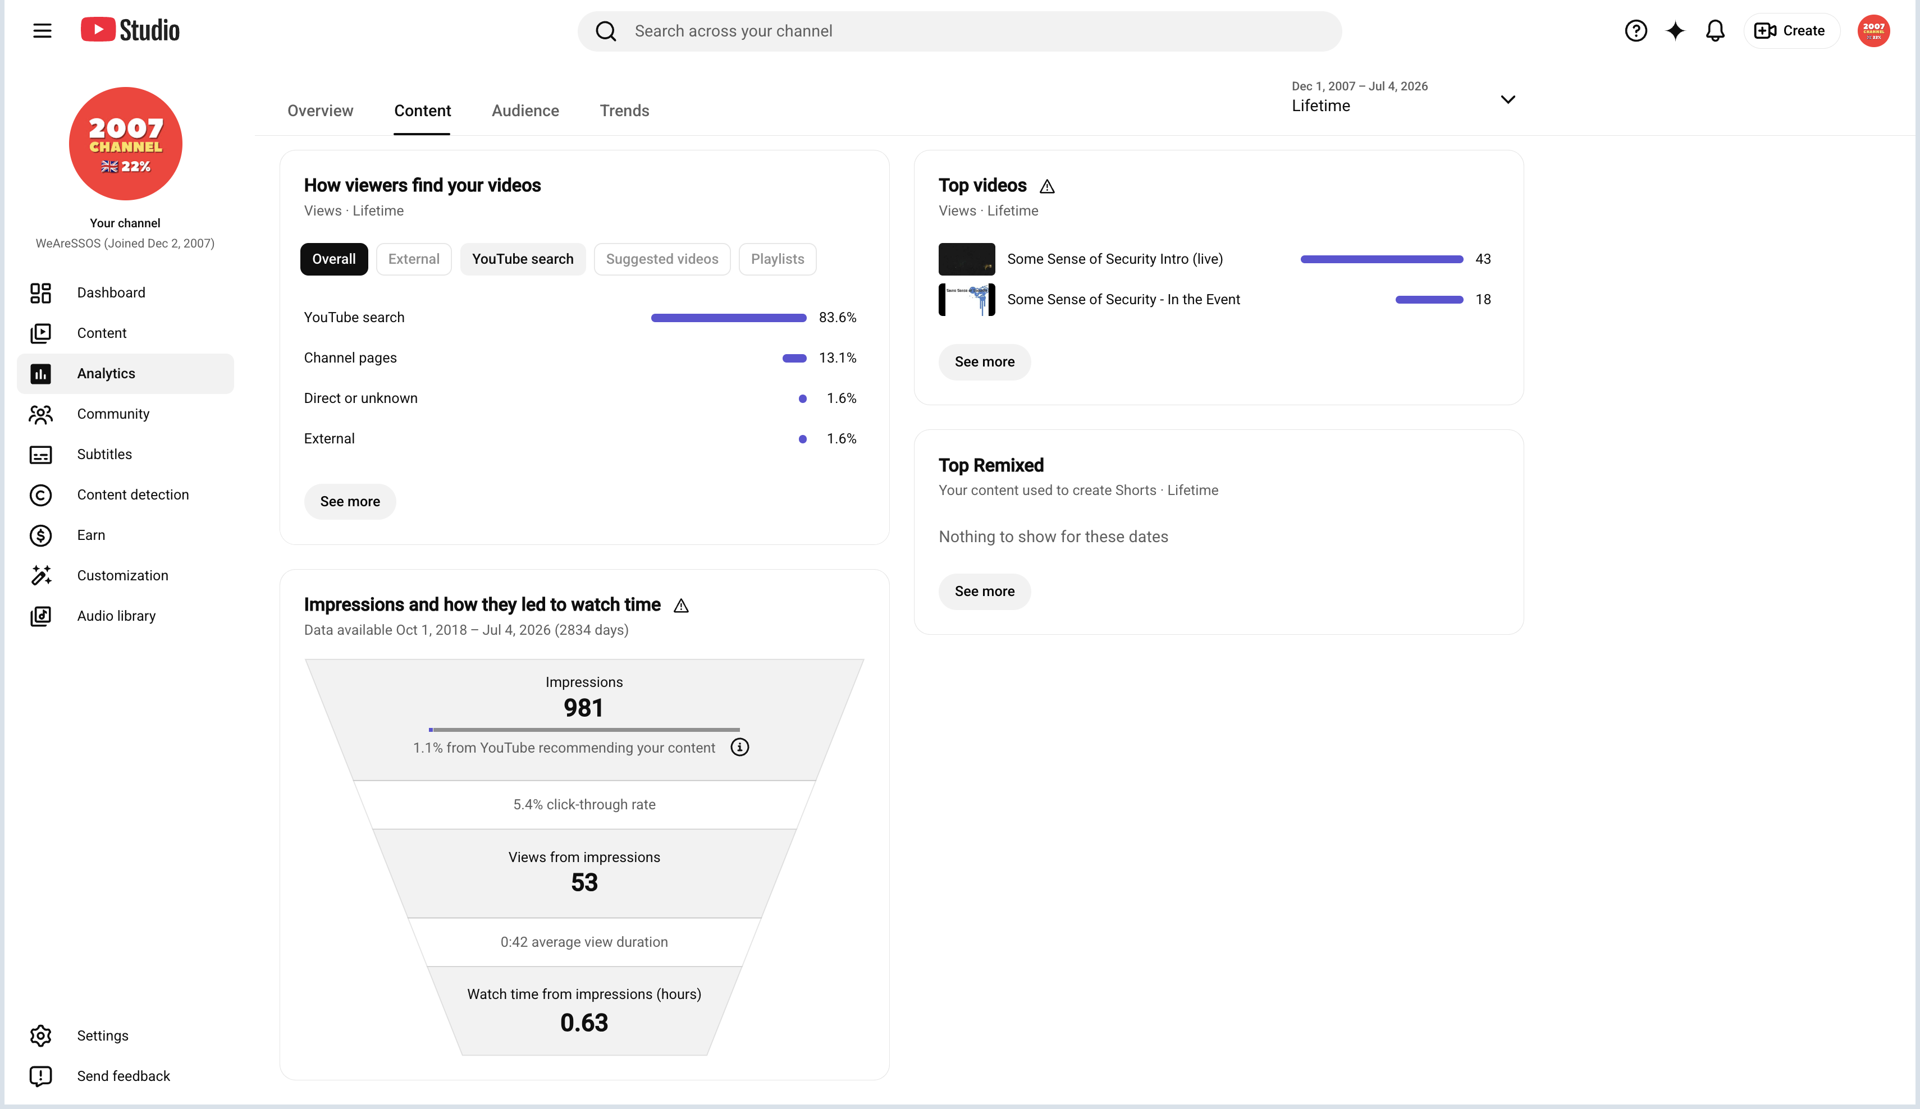The height and width of the screenshot is (1109, 1920).
Task: Click the In the Event video thumbnail
Action: point(966,299)
